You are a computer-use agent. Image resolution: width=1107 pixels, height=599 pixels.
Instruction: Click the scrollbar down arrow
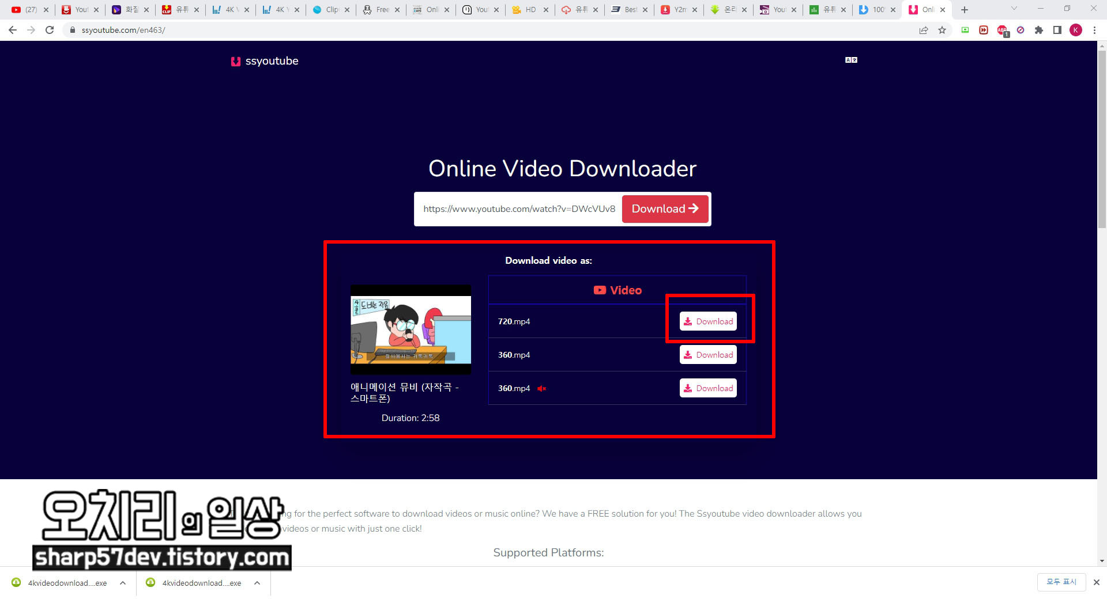pos(1102,561)
